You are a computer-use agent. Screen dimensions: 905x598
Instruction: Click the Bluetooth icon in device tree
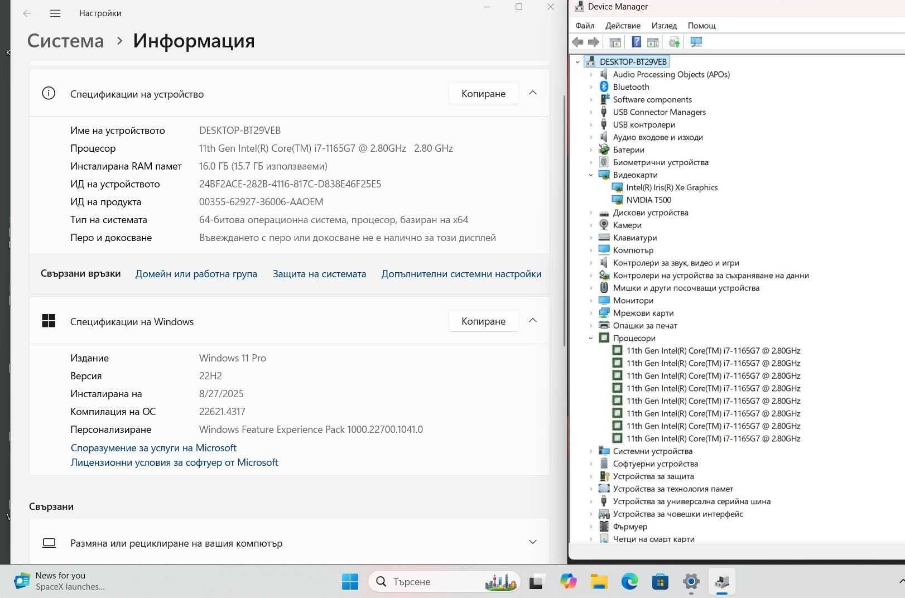[604, 86]
